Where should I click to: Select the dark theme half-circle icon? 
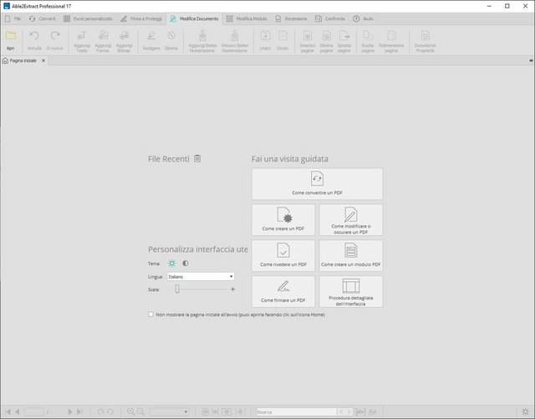(x=186, y=263)
